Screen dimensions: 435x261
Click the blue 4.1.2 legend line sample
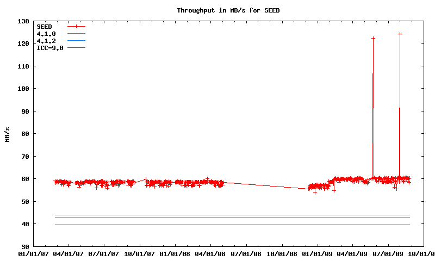(77, 41)
